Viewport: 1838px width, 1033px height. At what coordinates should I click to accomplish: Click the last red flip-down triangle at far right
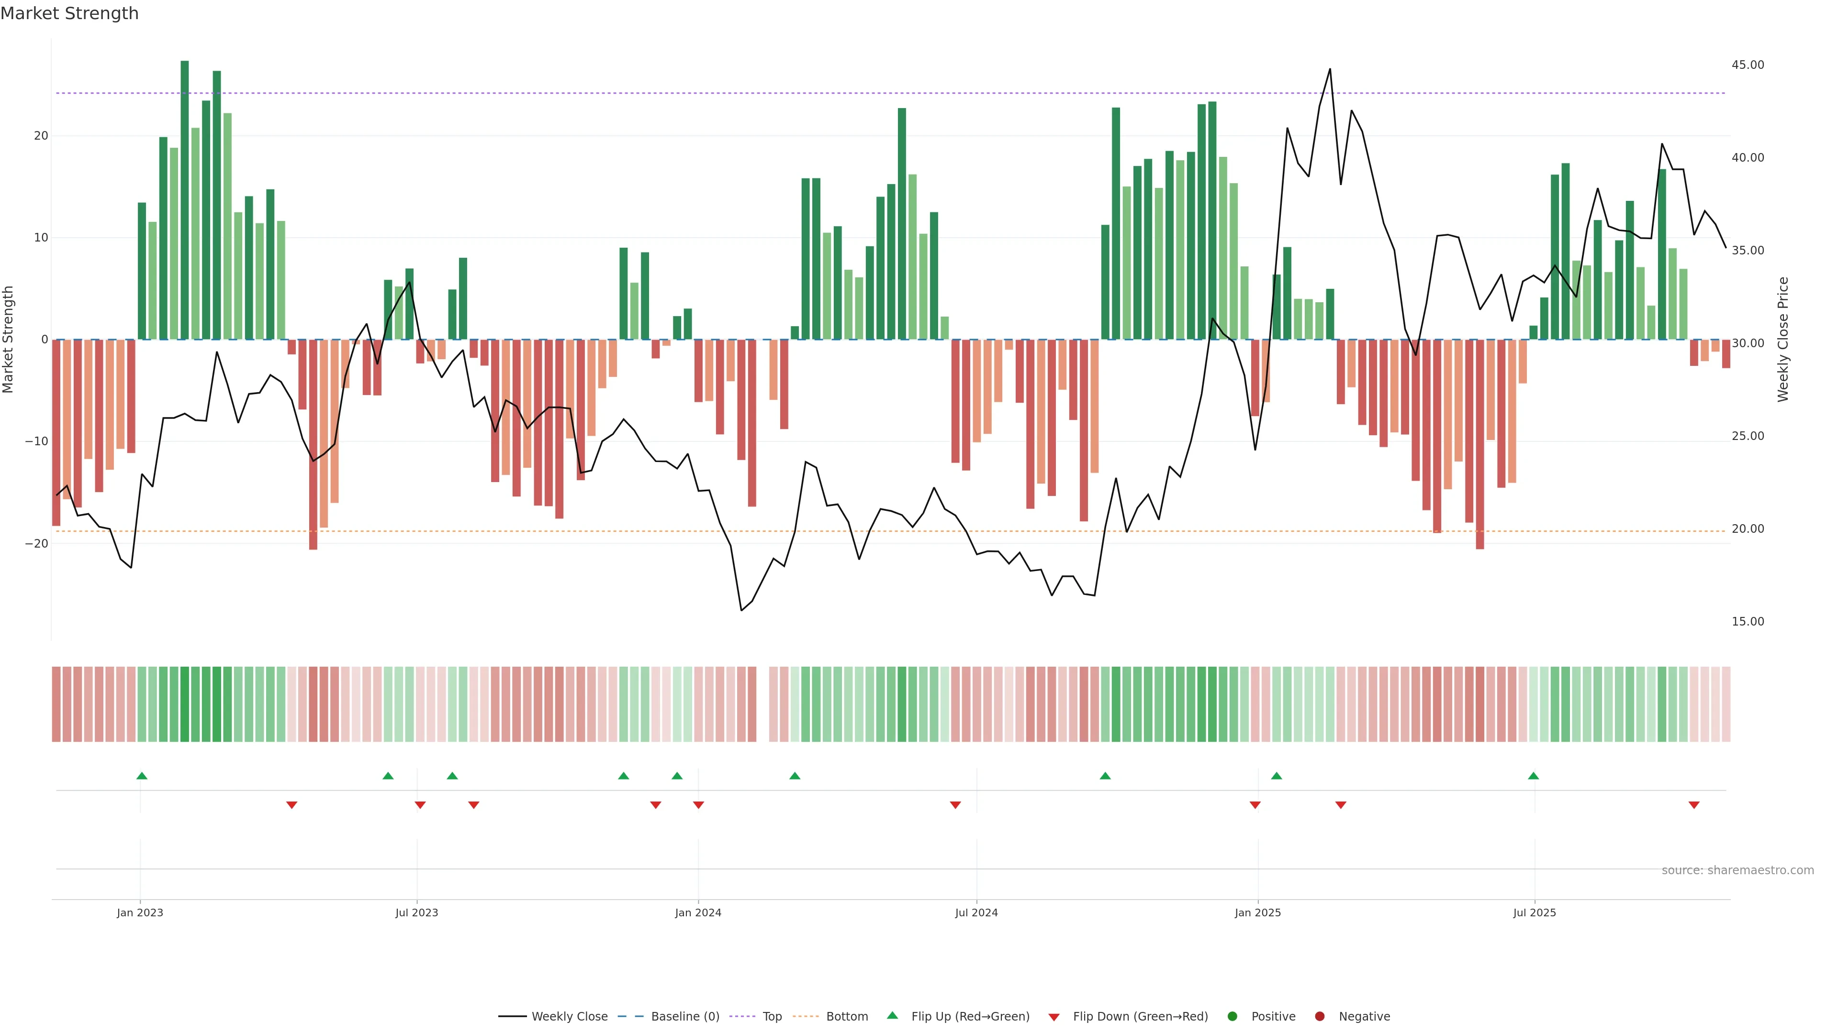click(1694, 805)
